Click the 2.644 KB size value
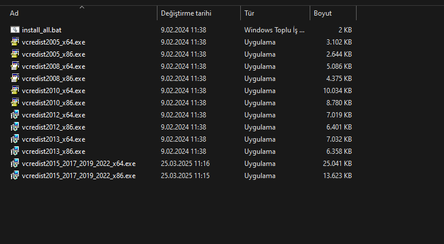The height and width of the screenshot is (244, 444). [x=339, y=54]
